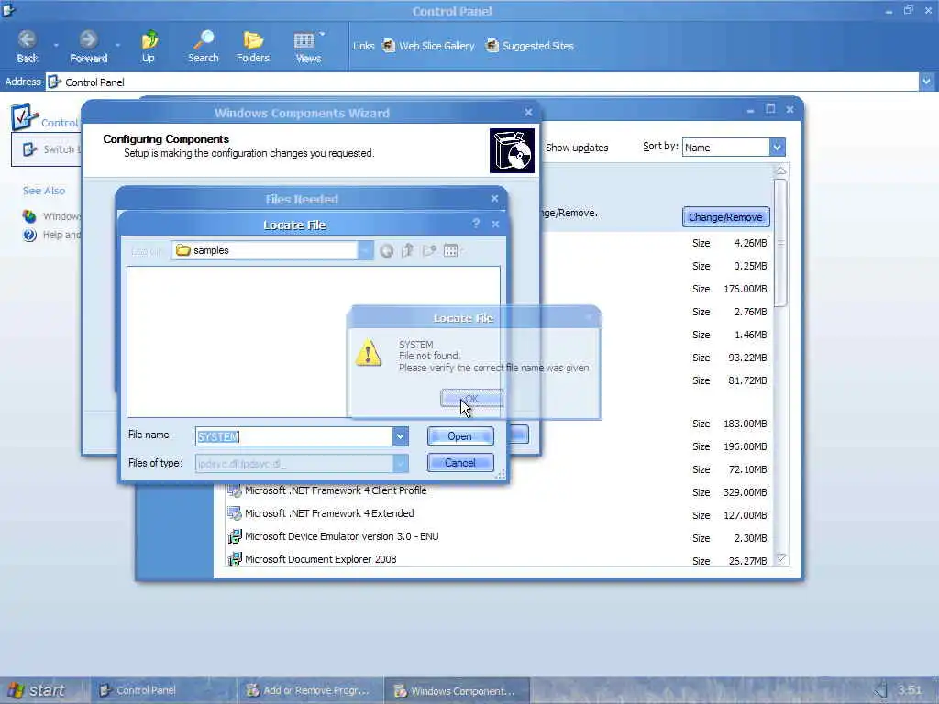Click the Forward button dropdown arrow
The width and height of the screenshot is (939, 704).
point(118,46)
